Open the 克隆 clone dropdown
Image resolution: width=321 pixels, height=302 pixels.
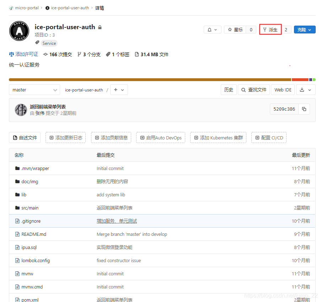tap(304, 29)
